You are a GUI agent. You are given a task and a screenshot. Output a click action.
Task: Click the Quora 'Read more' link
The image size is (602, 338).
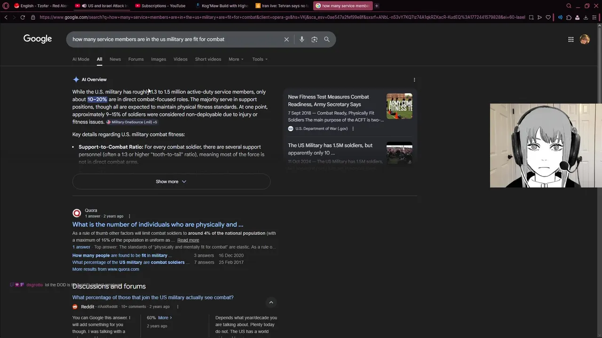tap(188, 240)
